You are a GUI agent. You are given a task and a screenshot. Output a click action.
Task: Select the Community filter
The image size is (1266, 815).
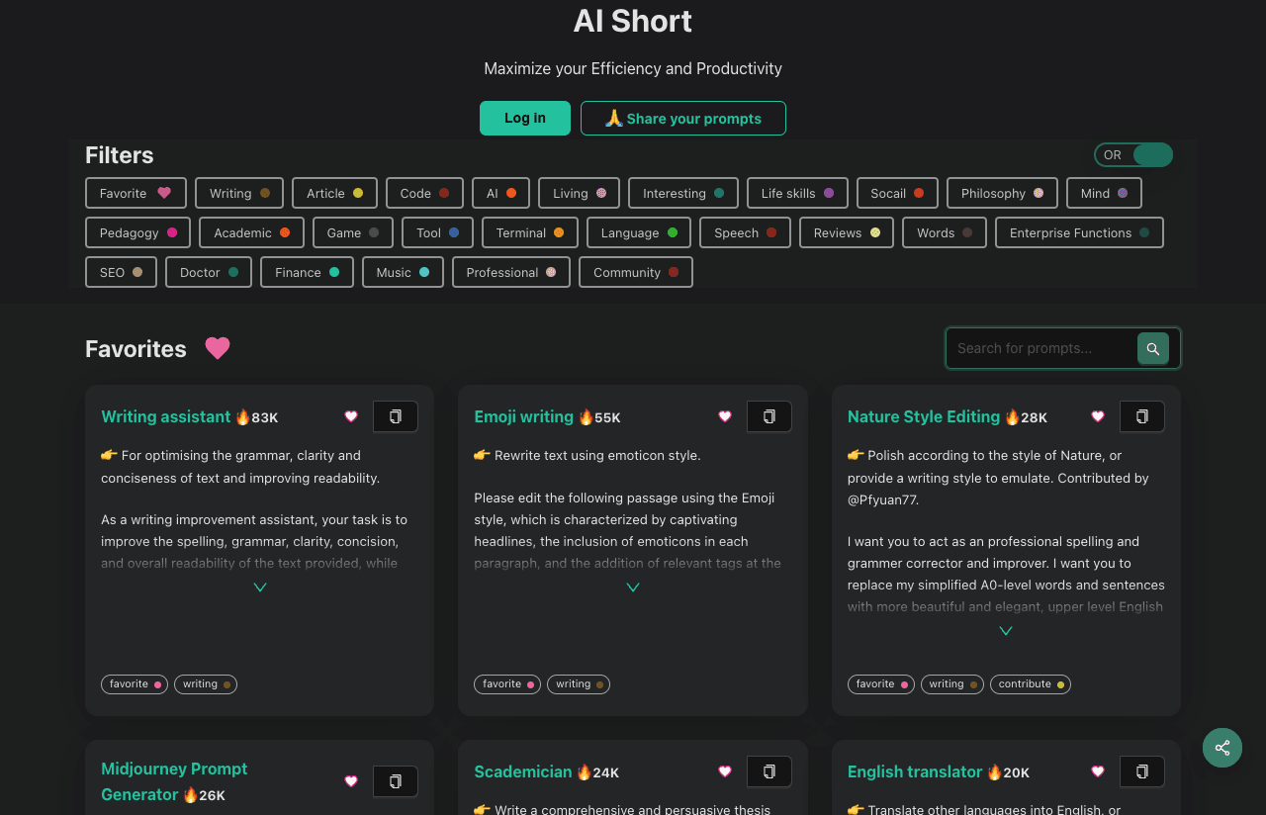click(x=636, y=272)
